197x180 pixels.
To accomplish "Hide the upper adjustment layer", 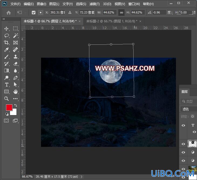I will pyautogui.click(x=183, y=152).
